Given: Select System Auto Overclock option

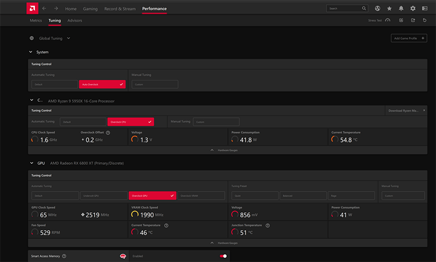Looking at the screenshot, I should [x=102, y=85].
